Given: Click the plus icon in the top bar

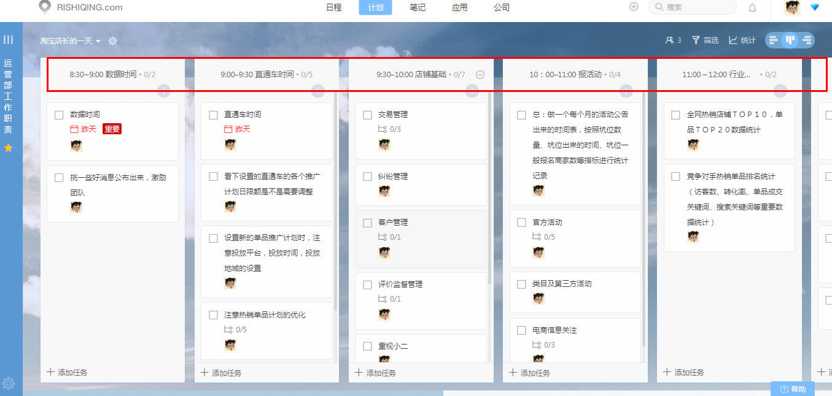Looking at the screenshot, I should point(632,7).
